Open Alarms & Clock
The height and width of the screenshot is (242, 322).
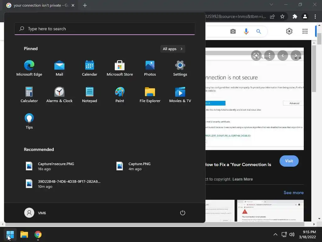(x=59, y=95)
